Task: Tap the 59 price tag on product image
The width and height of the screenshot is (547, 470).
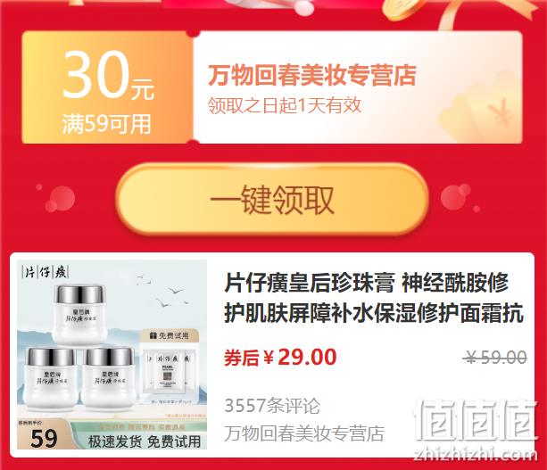Action: pyautogui.click(x=43, y=436)
